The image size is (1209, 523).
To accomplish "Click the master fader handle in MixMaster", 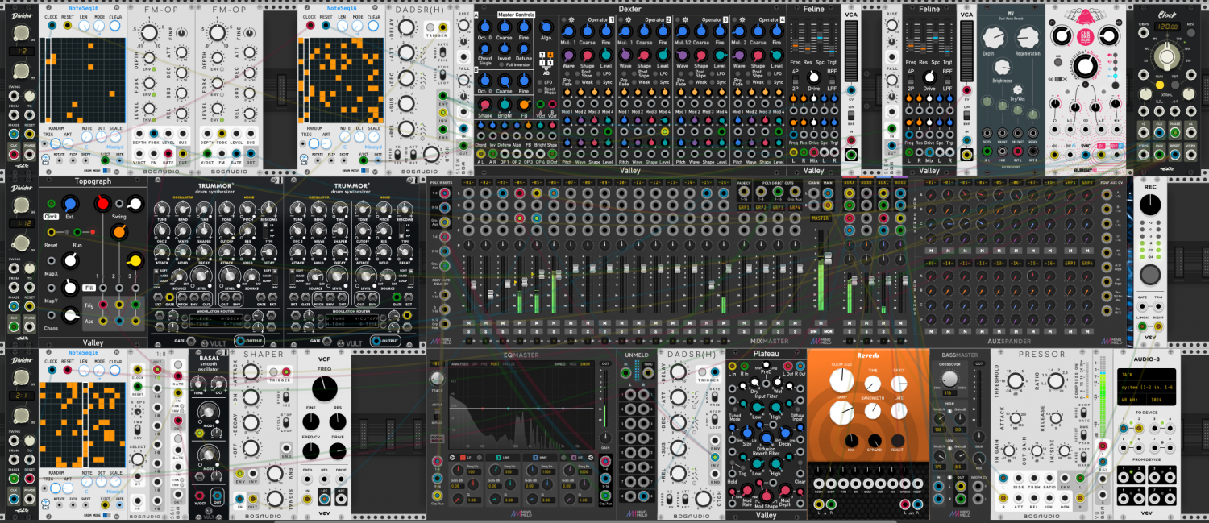I will tap(827, 258).
